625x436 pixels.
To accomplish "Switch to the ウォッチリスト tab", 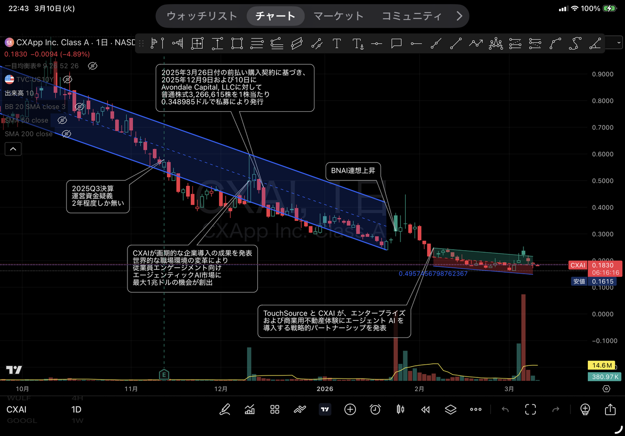I will [x=202, y=16].
